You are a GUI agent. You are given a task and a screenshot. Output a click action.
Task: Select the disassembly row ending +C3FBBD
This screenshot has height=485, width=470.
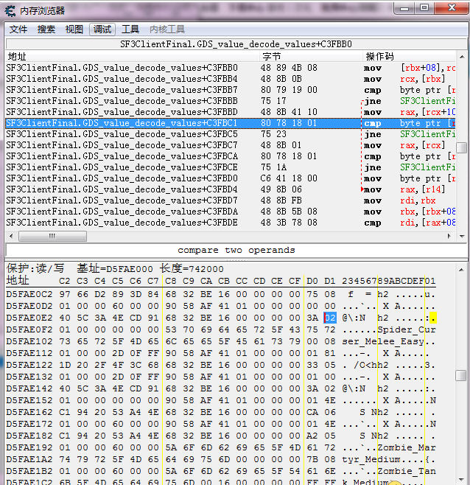[x=231, y=112]
